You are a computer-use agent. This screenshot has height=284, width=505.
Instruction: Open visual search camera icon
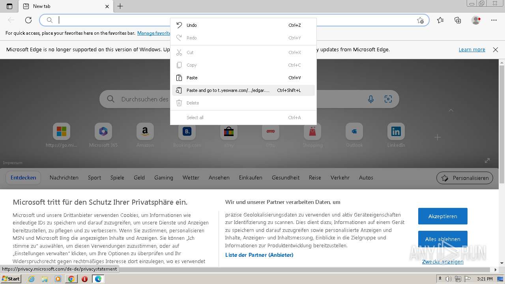pyautogui.click(x=388, y=99)
